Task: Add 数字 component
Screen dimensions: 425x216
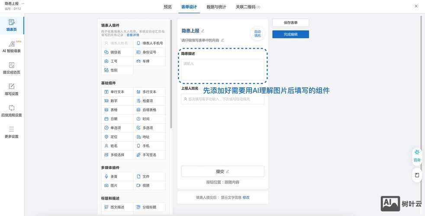Action: point(117,101)
